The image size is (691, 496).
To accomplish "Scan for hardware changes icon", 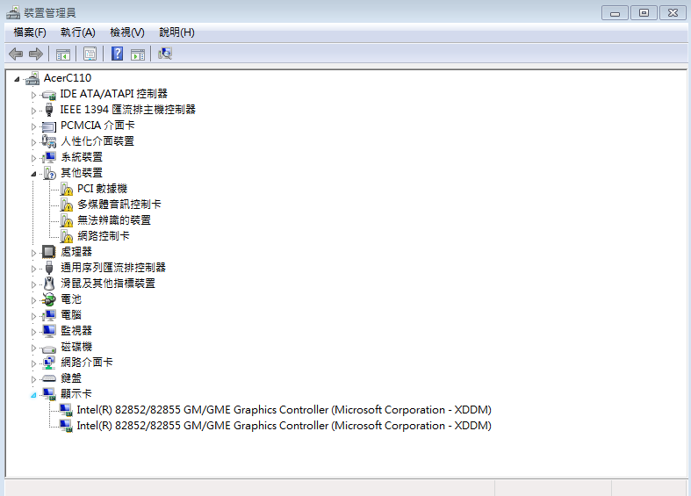I will click(165, 54).
